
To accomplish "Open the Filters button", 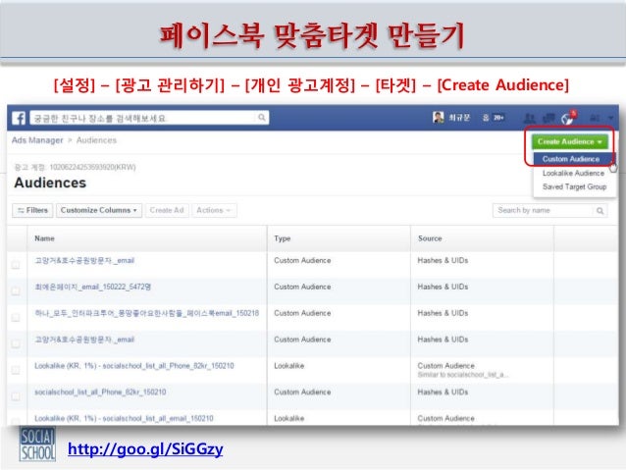I will (x=32, y=210).
